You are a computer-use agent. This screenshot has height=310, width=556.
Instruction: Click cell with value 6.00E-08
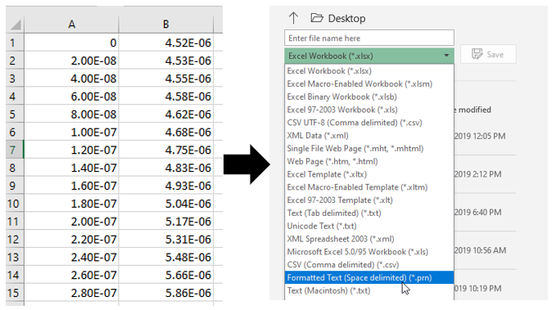(x=71, y=97)
